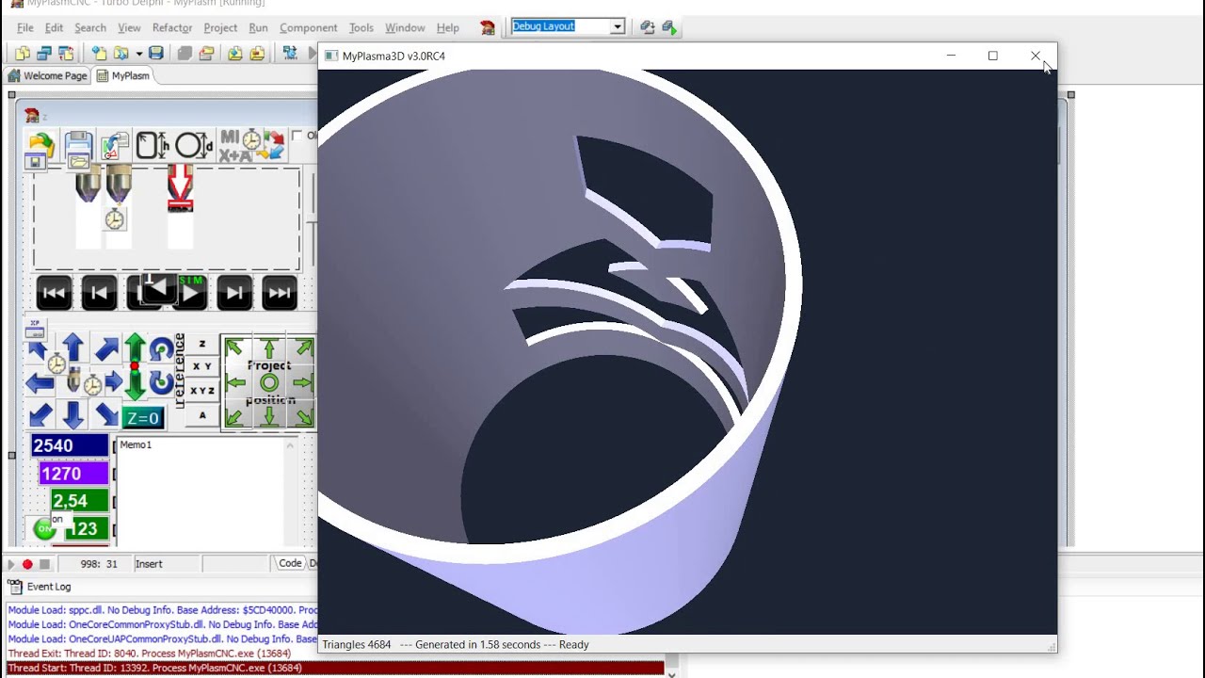Click the previous step playback button
The image size is (1205, 678).
[x=99, y=293]
